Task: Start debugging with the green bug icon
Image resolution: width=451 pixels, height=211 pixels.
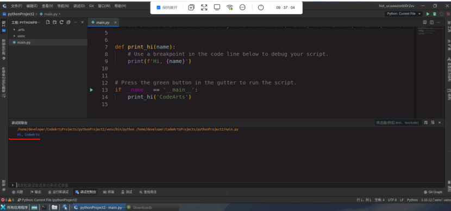Action: click(434, 14)
